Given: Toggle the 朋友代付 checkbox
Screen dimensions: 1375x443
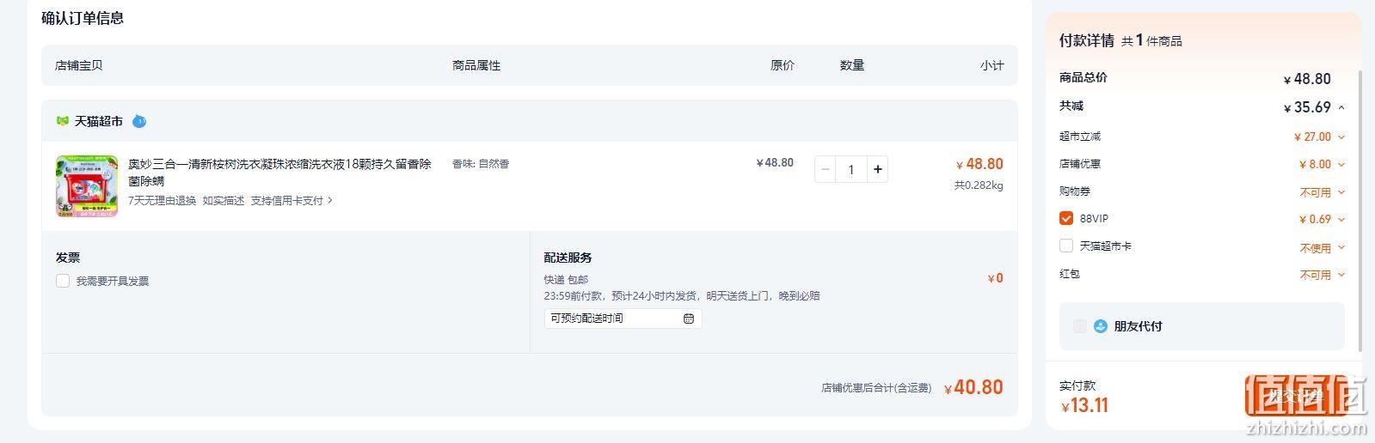Looking at the screenshot, I should (1080, 326).
